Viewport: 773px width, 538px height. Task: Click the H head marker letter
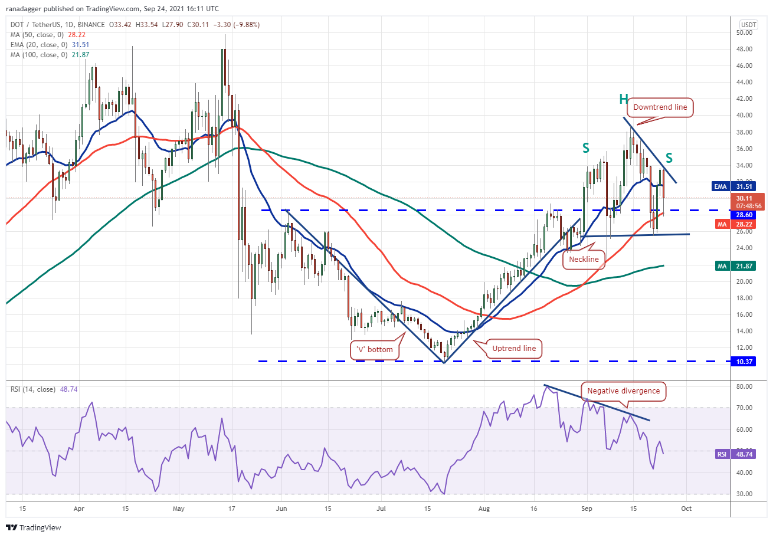[x=623, y=99]
